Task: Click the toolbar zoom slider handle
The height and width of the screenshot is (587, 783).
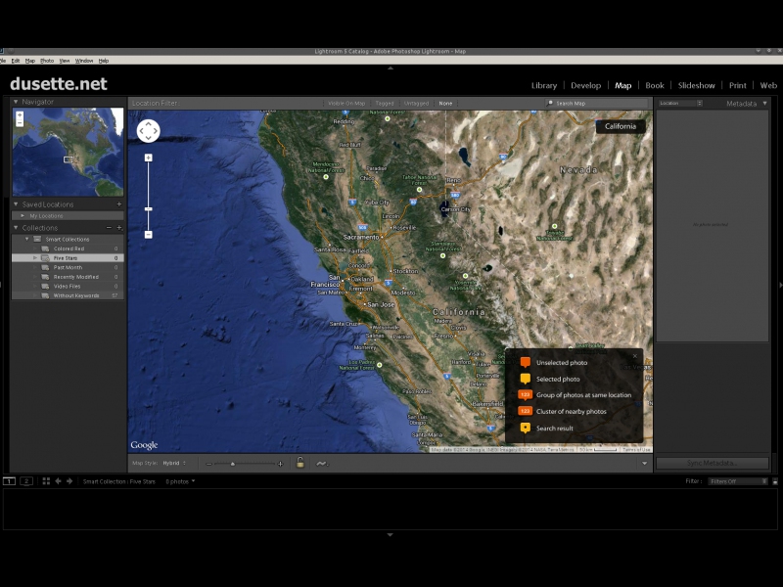Action: coord(232,464)
